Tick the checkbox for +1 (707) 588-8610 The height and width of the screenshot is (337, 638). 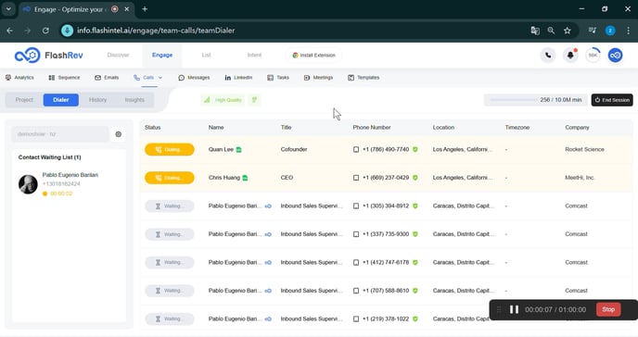tap(356, 291)
